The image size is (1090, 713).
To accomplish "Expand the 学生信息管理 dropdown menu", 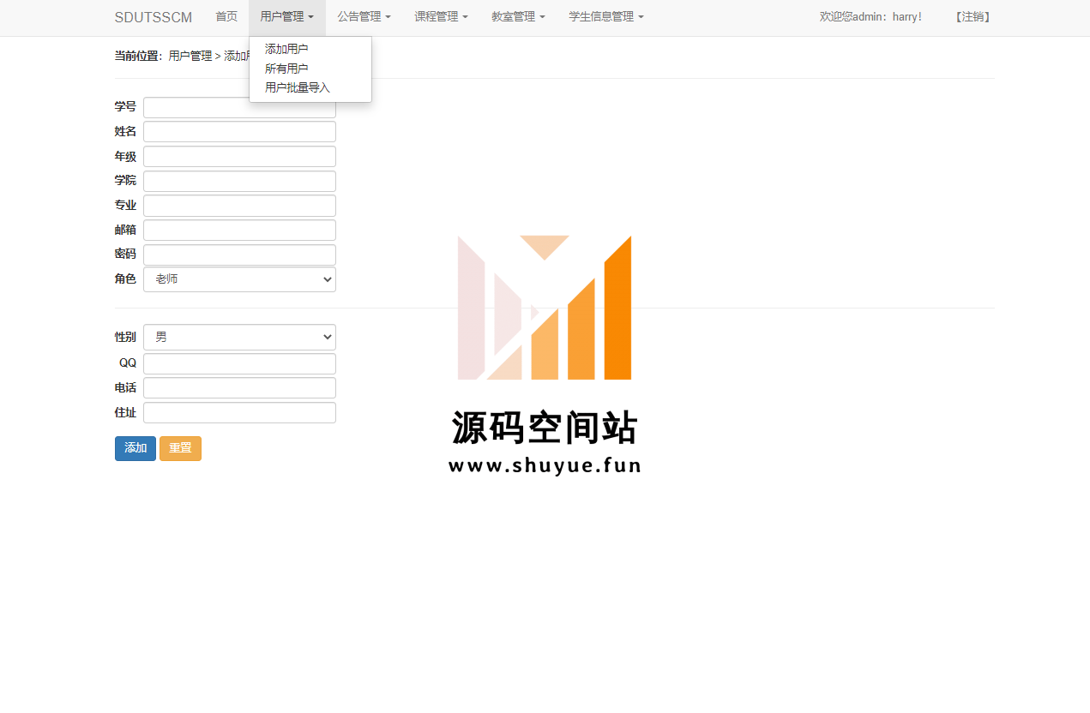I will click(x=606, y=17).
